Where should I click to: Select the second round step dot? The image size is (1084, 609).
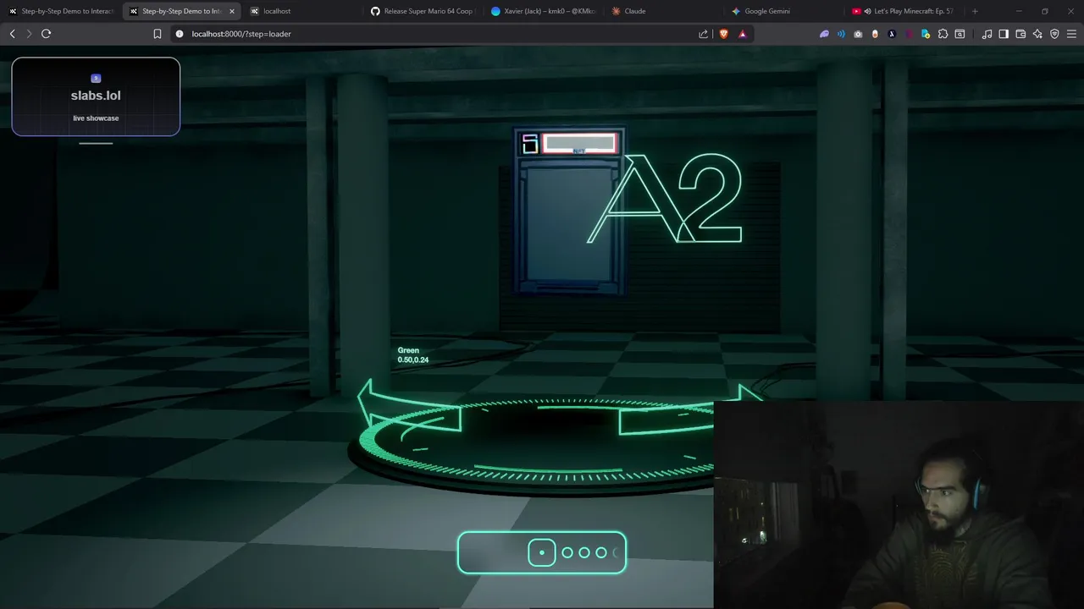tap(584, 552)
